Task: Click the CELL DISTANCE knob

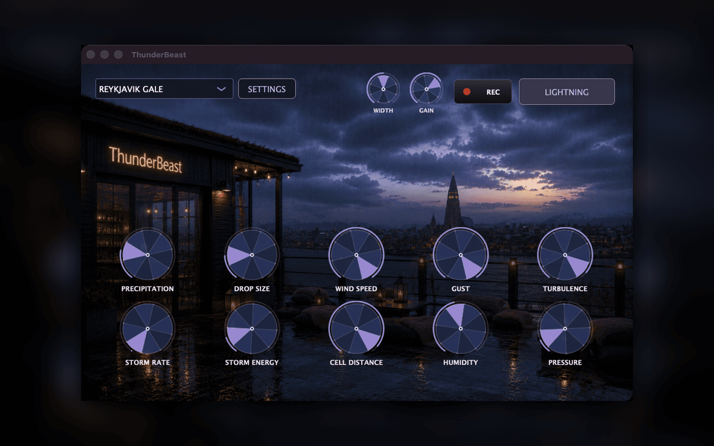Action: coord(356,329)
